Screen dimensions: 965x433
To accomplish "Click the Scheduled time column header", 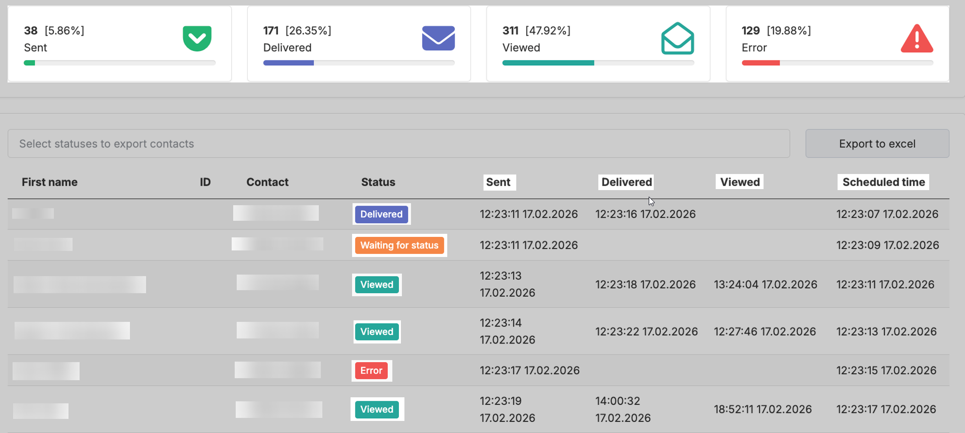I will [x=883, y=182].
